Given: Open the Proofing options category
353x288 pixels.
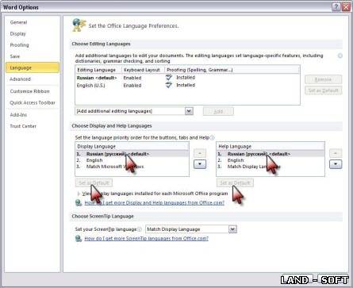Looking at the screenshot, I should point(19,45).
